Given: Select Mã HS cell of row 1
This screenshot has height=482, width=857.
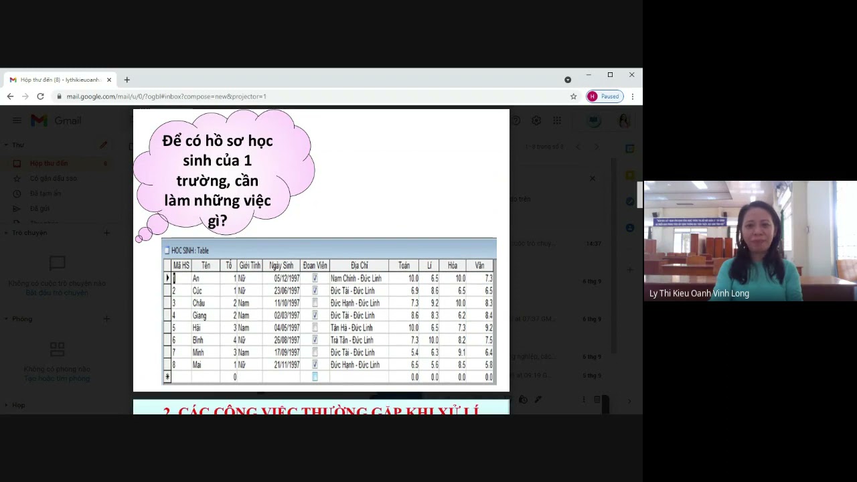Looking at the screenshot, I should pyautogui.click(x=181, y=278).
